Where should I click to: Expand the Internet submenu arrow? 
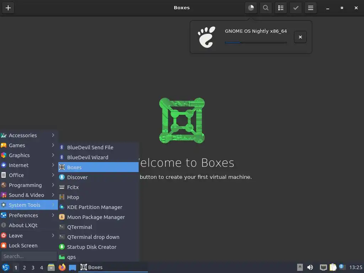[53, 165]
